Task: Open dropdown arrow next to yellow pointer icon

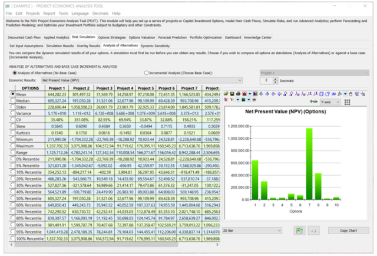Action: point(238,100)
